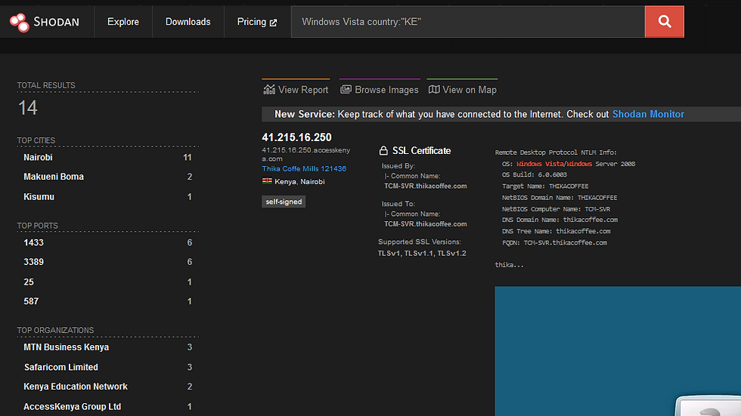Click 'DNS Domain Name: thikacoffee.com' line
741x416 pixels.
click(560, 220)
